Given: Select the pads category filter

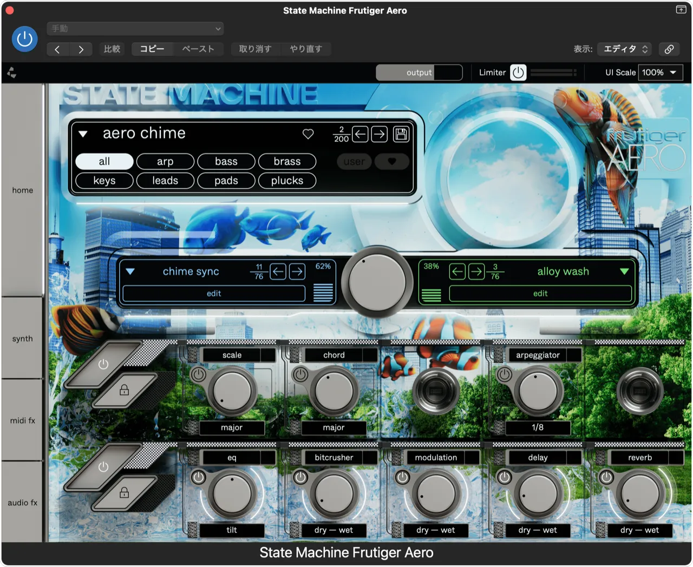Looking at the screenshot, I should 226,181.
